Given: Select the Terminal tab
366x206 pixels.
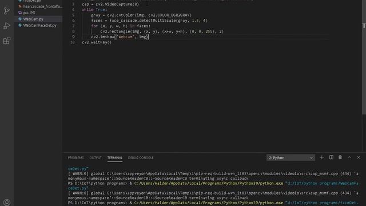Looking at the screenshot, I should 114,158.
